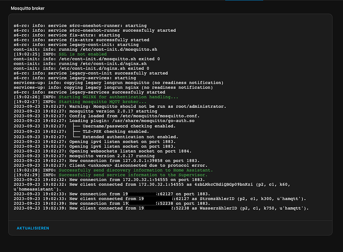Click 'Opening websockets listen socket on port 1884' line
The width and height of the screenshot is (343, 252).
[x=102, y=151]
